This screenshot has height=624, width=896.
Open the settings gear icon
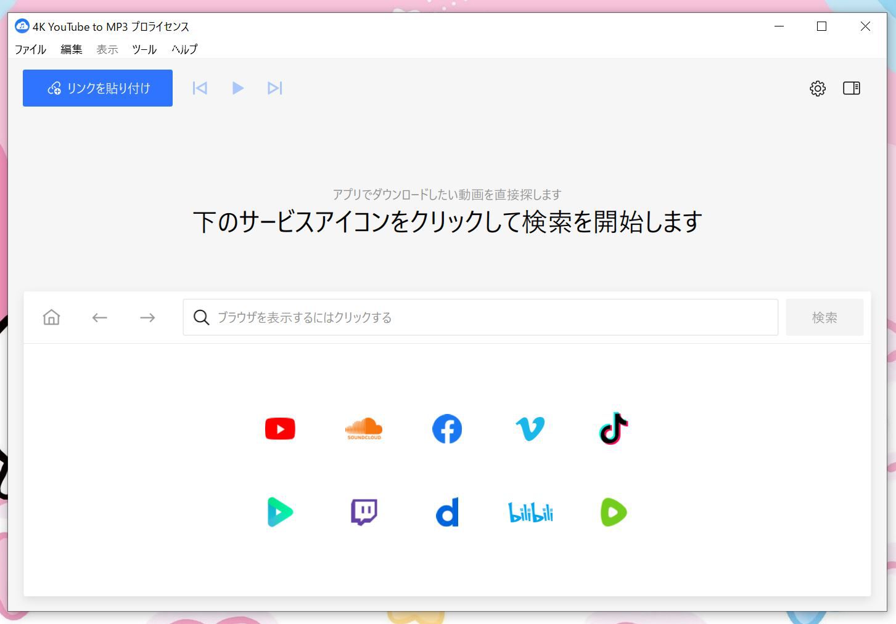(x=817, y=87)
